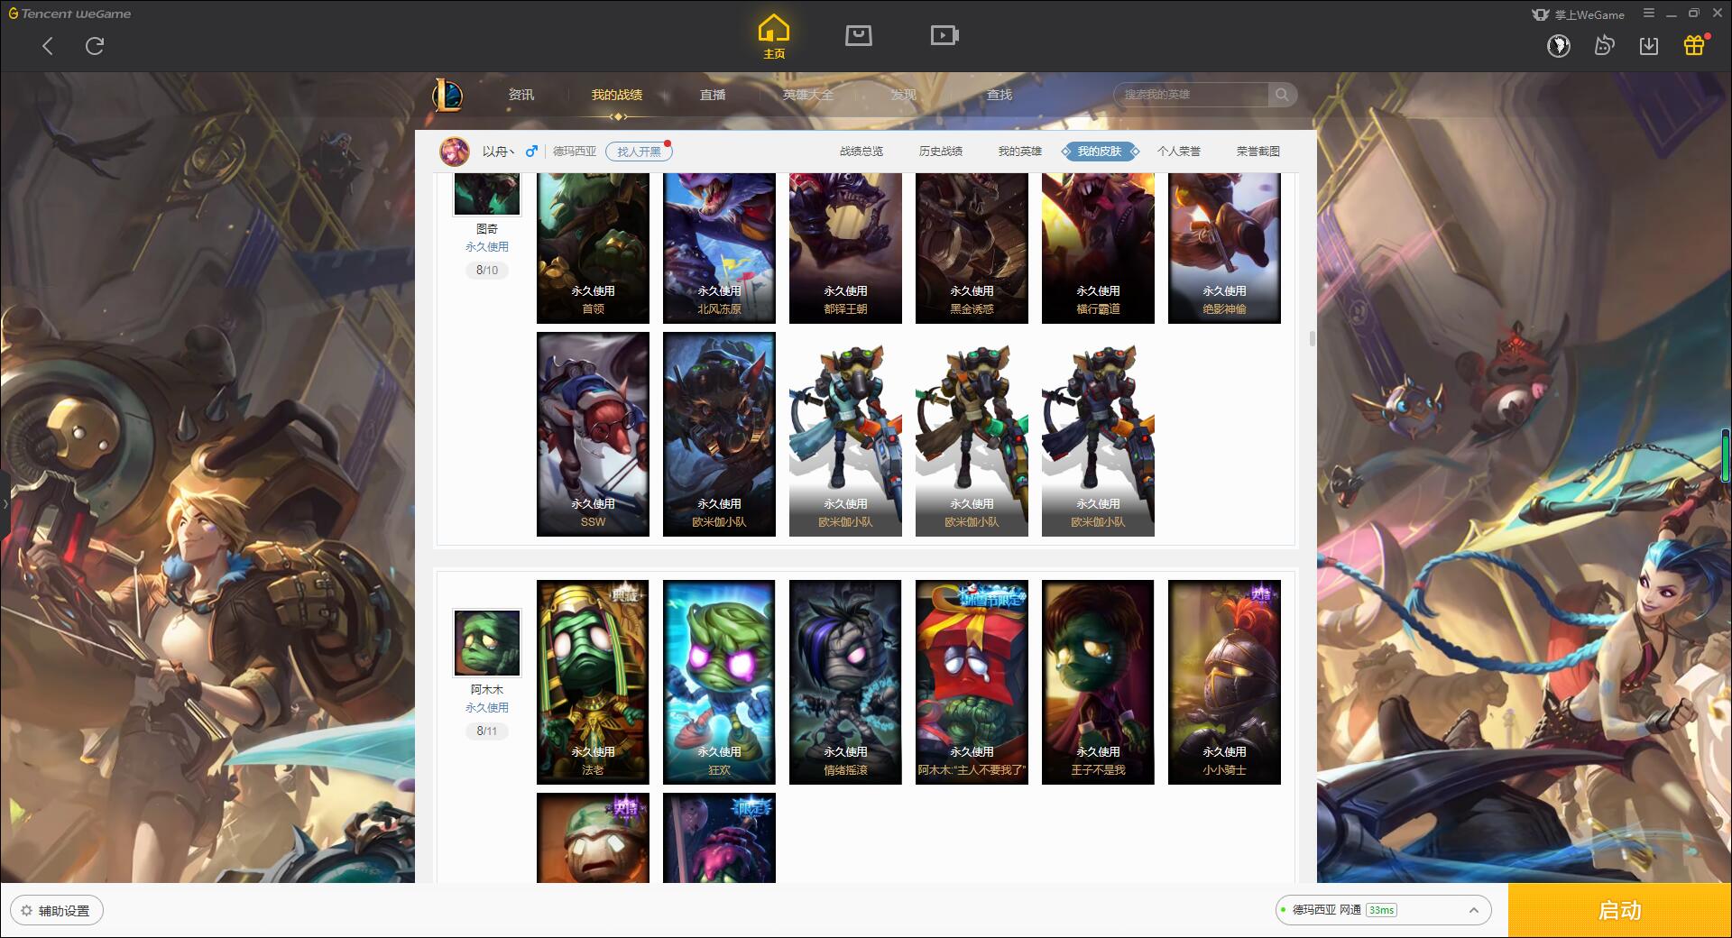Viewport: 1732px width, 938px height.
Task: Open the downloads icon
Action: pos(1649,45)
